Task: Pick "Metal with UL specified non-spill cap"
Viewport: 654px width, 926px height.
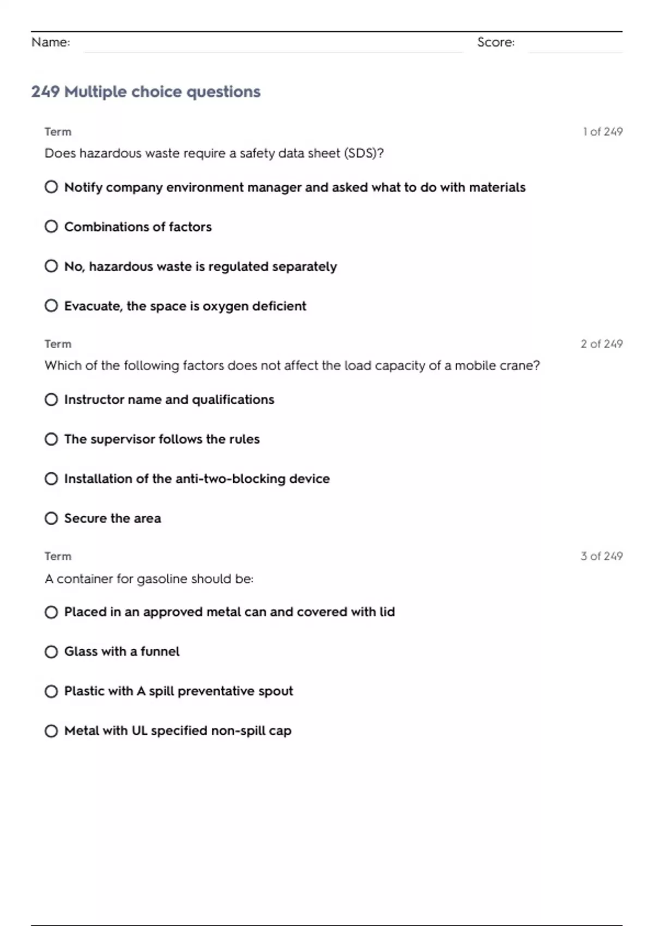Action: (x=51, y=731)
